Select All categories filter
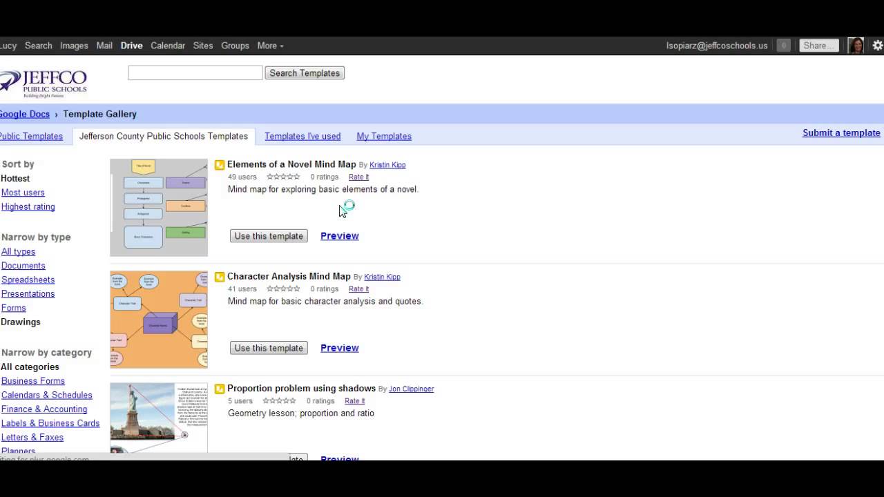 tap(30, 367)
